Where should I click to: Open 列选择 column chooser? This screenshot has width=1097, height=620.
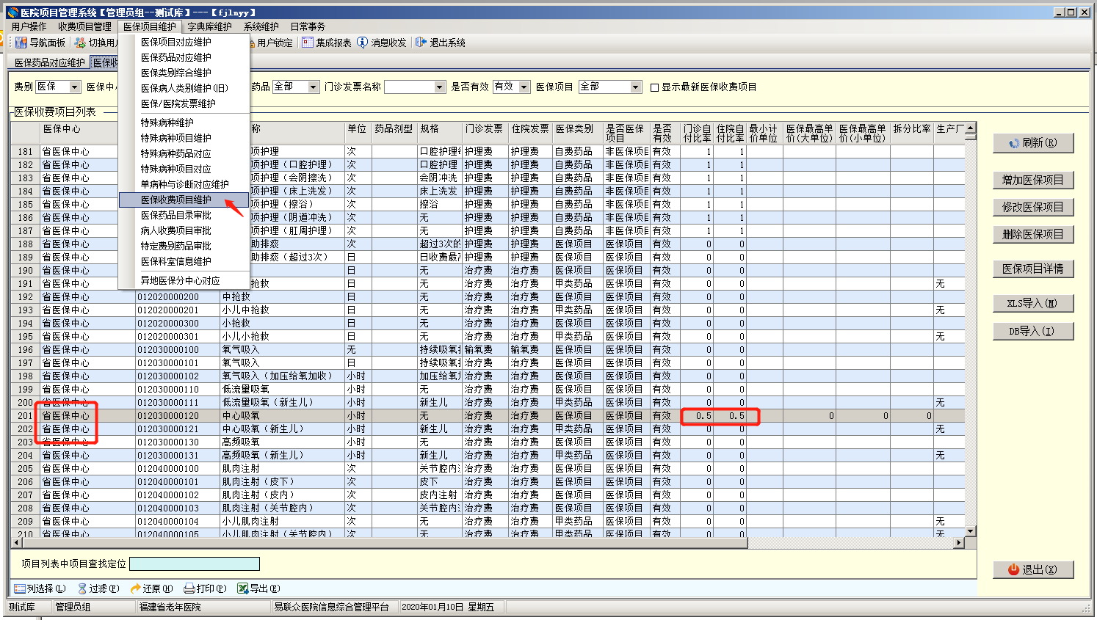(x=40, y=588)
